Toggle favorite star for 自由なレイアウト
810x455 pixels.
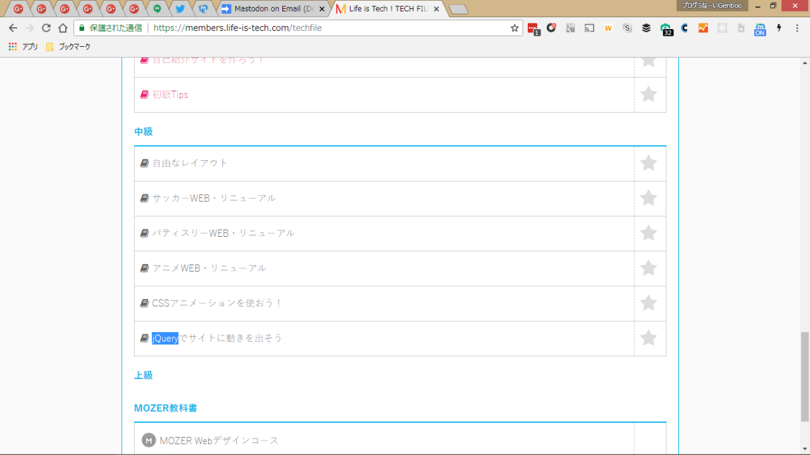point(648,163)
